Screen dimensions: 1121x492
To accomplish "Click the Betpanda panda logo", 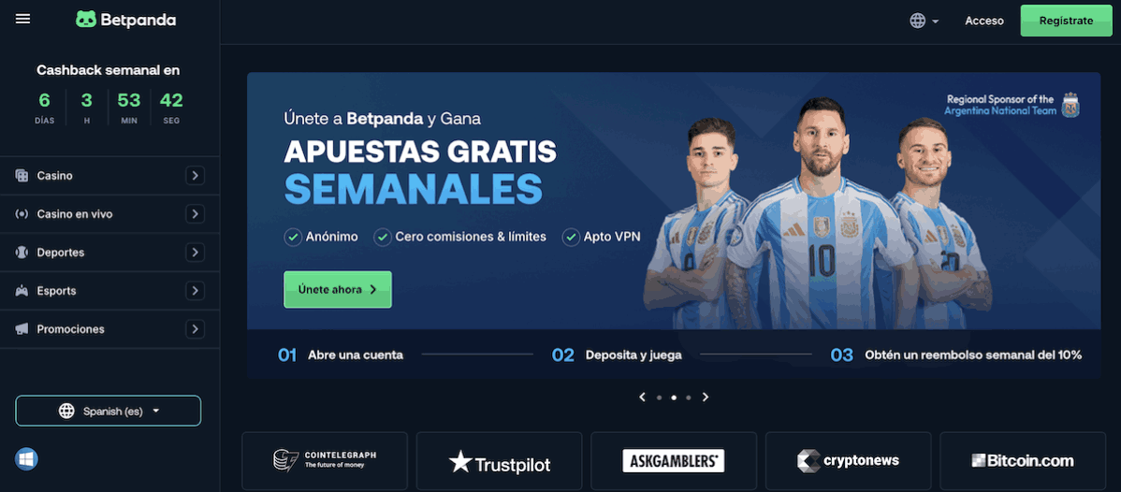I will tap(86, 20).
